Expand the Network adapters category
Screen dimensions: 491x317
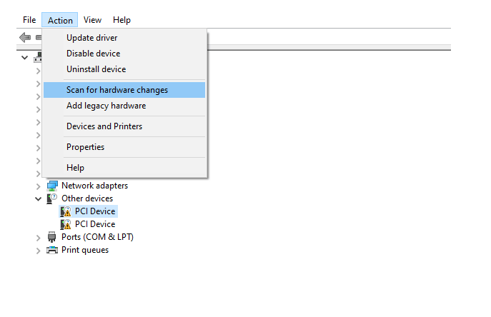tap(38, 186)
